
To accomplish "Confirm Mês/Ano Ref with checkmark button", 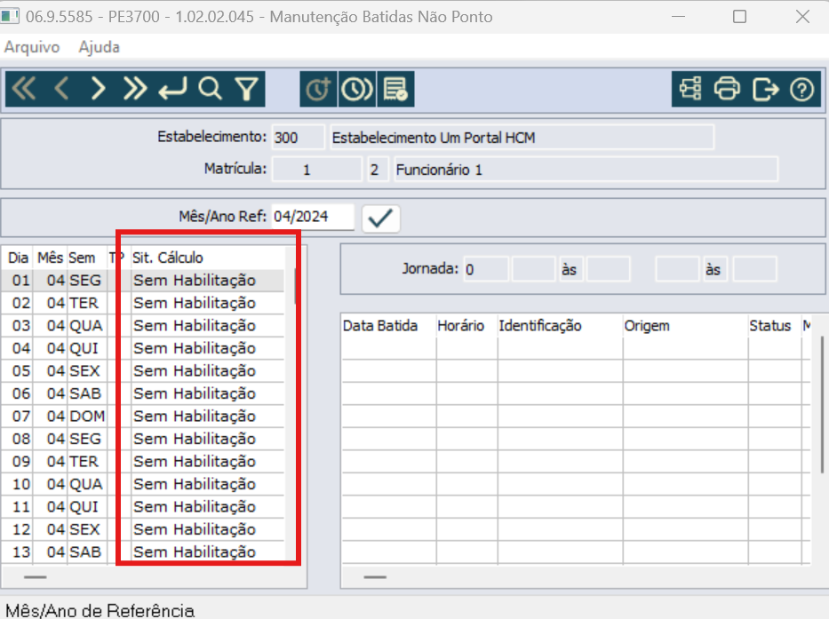I will [x=380, y=218].
